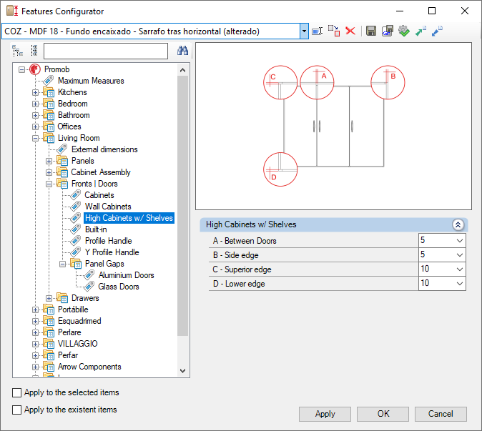
Task: Expand the Perlare folder
Action: coord(35,332)
